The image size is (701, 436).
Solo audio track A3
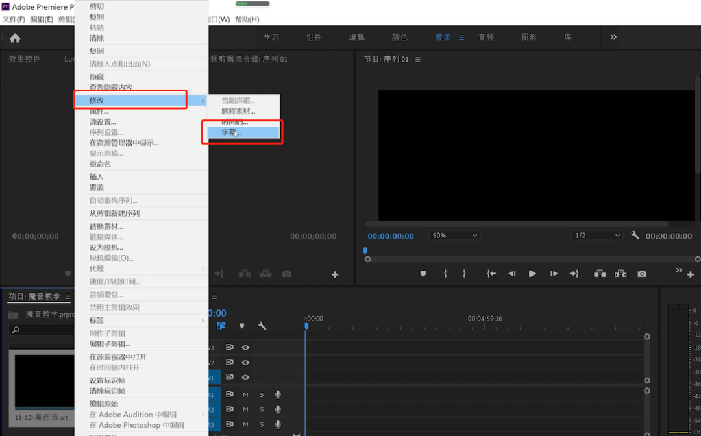(262, 424)
